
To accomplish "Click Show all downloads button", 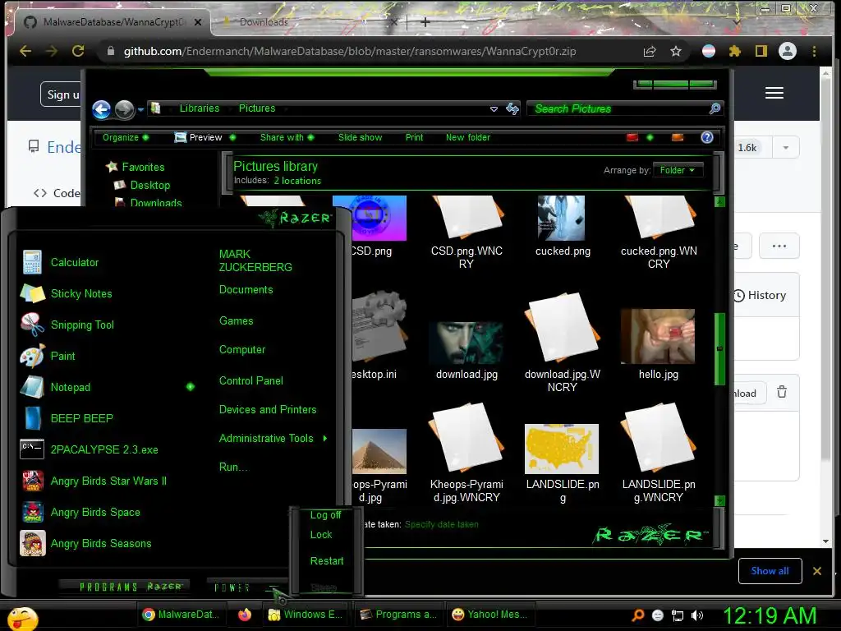I will pos(770,571).
